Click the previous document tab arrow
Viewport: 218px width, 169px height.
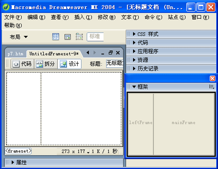88,53
